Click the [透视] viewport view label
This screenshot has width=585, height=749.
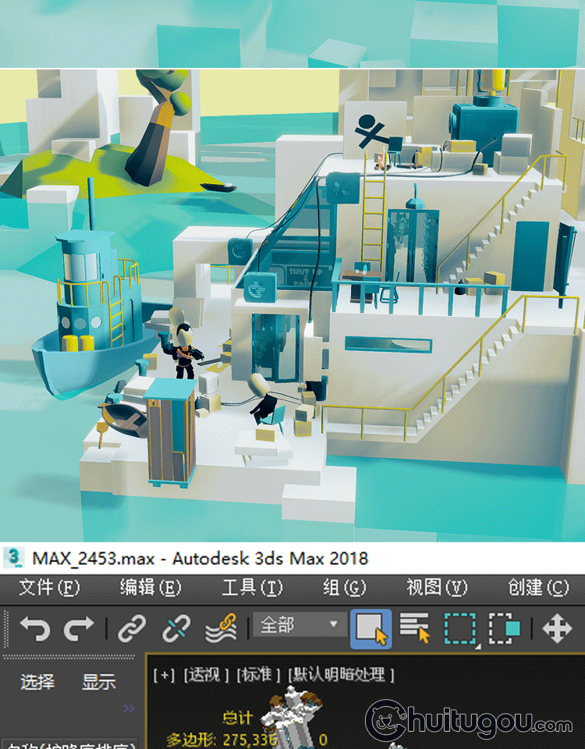click(206, 675)
